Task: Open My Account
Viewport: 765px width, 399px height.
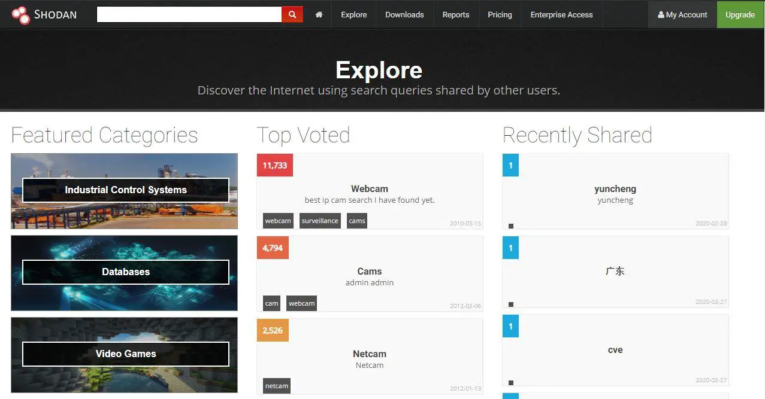Action: 682,14
